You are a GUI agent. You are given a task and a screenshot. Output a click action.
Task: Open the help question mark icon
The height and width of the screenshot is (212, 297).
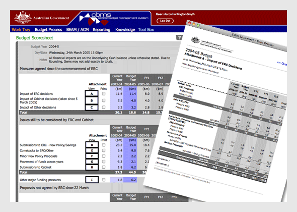(x=179, y=37)
